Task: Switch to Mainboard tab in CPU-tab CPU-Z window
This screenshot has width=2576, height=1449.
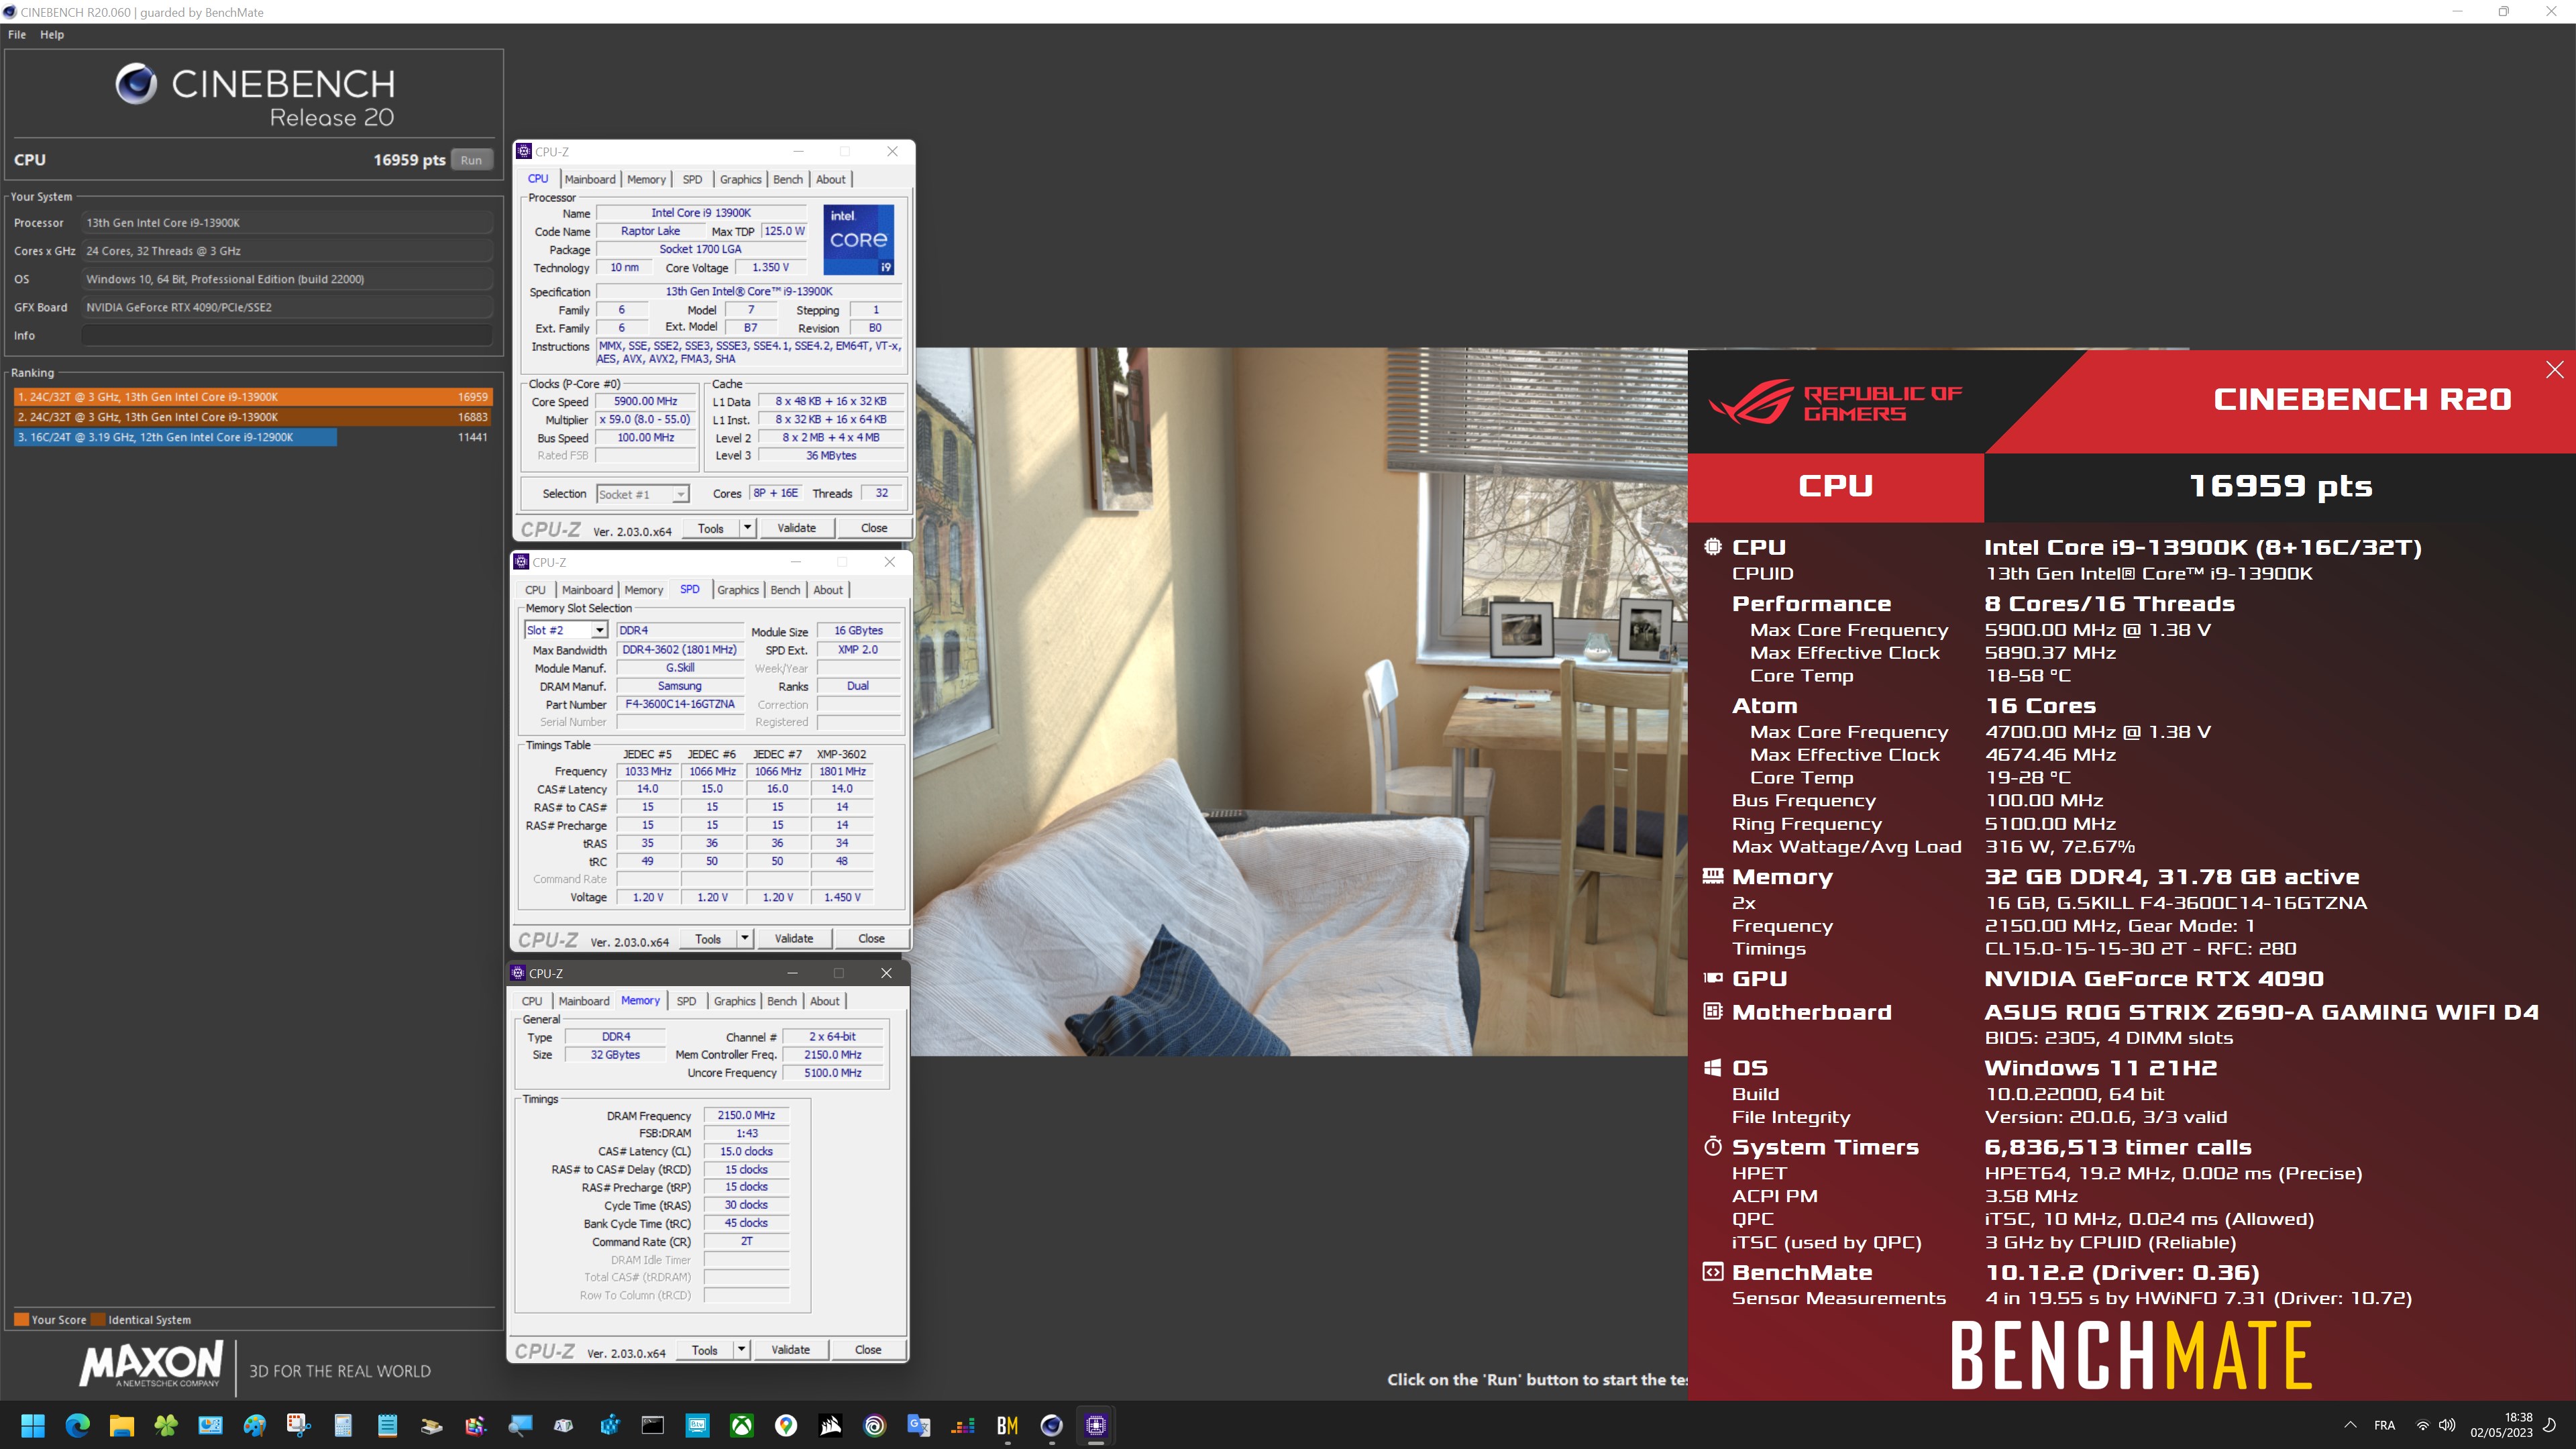Action: 590,179
